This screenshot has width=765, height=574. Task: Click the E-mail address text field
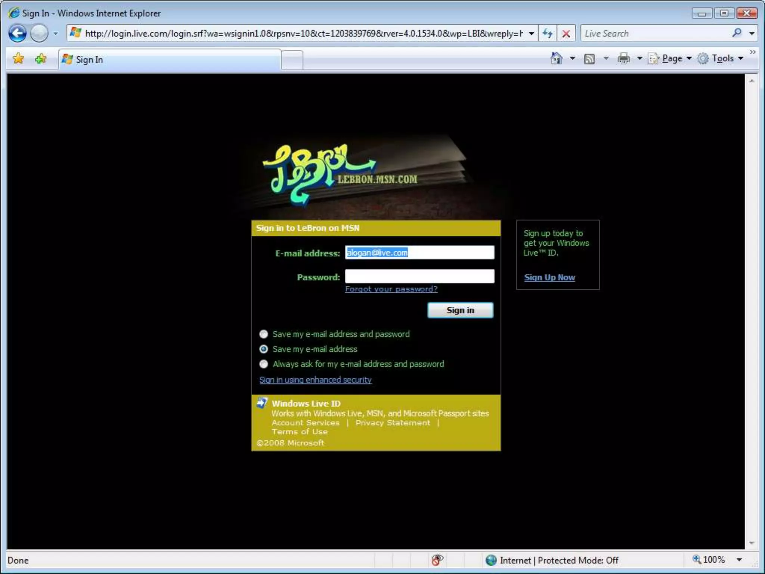click(x=419, y=252)
